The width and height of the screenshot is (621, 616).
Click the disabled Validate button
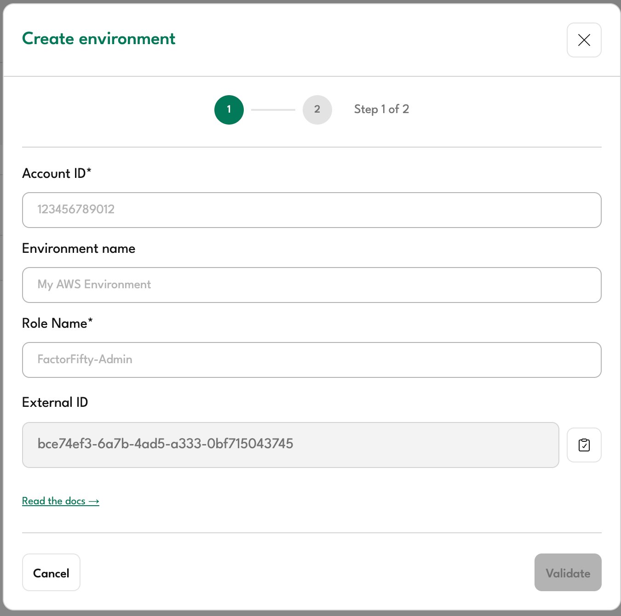[568, 572]
